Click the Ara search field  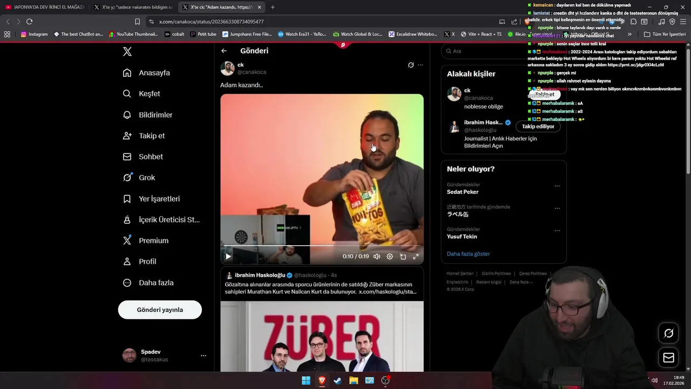point(503,51)
